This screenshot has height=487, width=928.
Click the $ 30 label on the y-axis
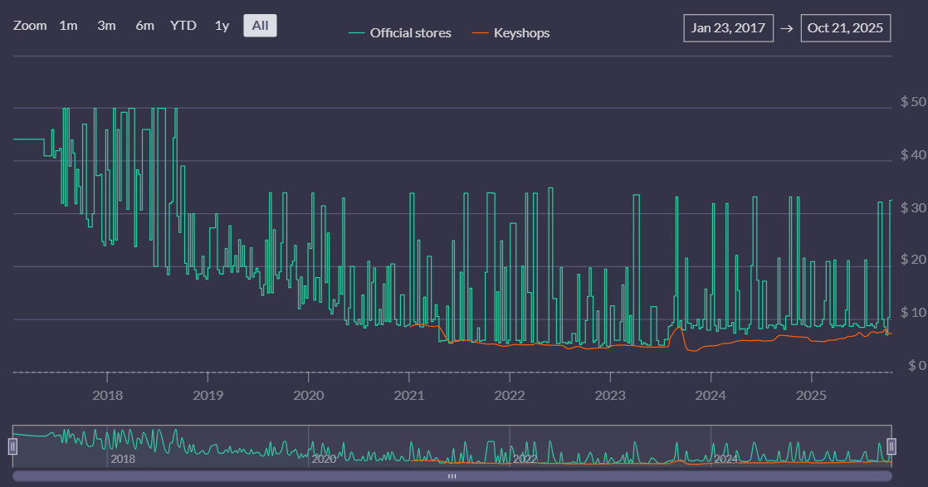[912, 207]
